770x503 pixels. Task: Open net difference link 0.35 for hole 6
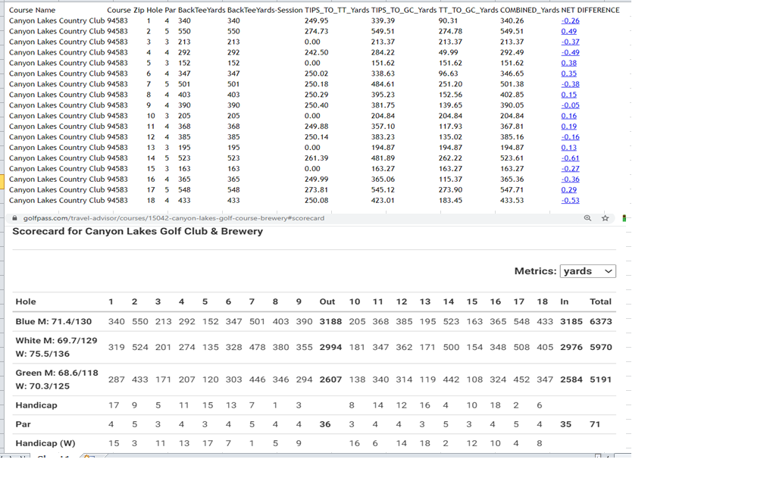[x=568, y=73]
